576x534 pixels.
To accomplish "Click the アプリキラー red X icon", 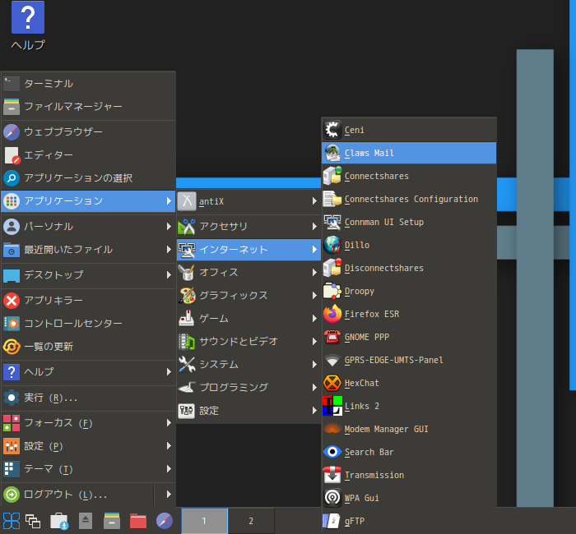I will click(12, 301).
